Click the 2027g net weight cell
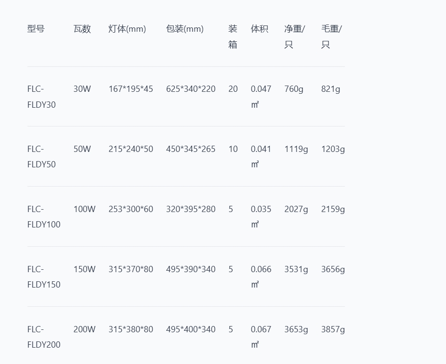The height and width of the screenshot is (364, 446). coord(296,209)
